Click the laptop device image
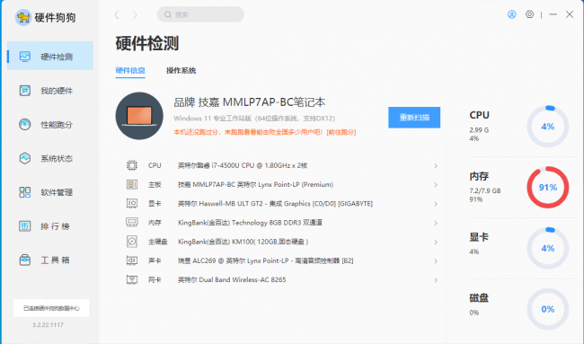Screen dimensions: 584x344 pyautogui.click(x=139, y=116)
